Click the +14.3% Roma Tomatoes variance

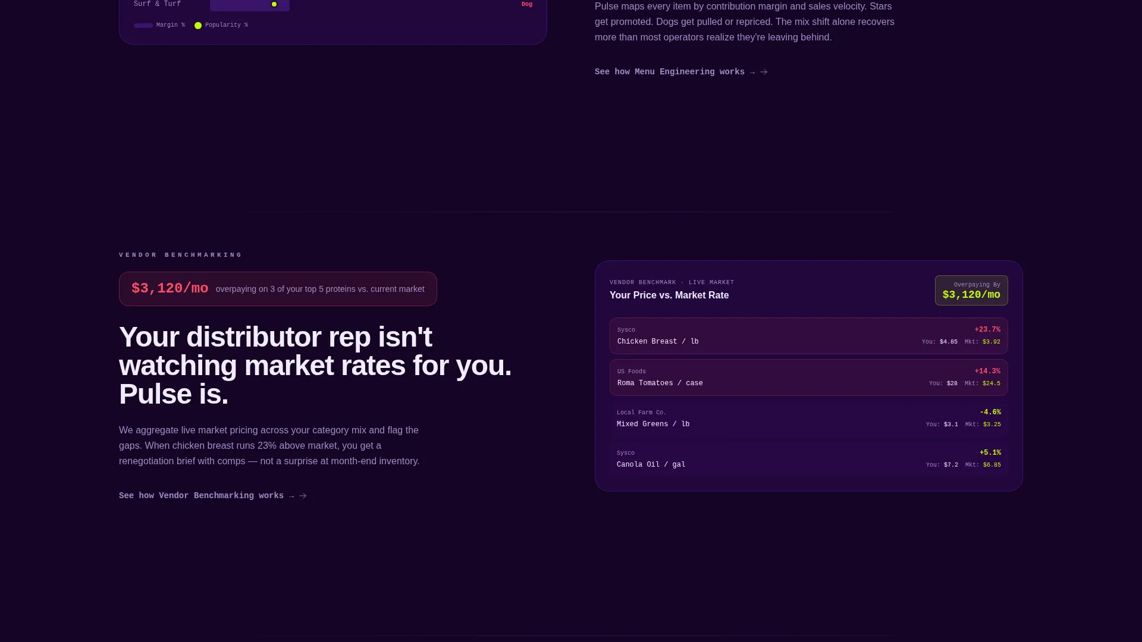pyautogui.click(x=987, y=372)
